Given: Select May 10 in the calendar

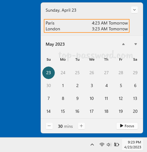Looking at the screenshot, I should [x=92, y=98].
